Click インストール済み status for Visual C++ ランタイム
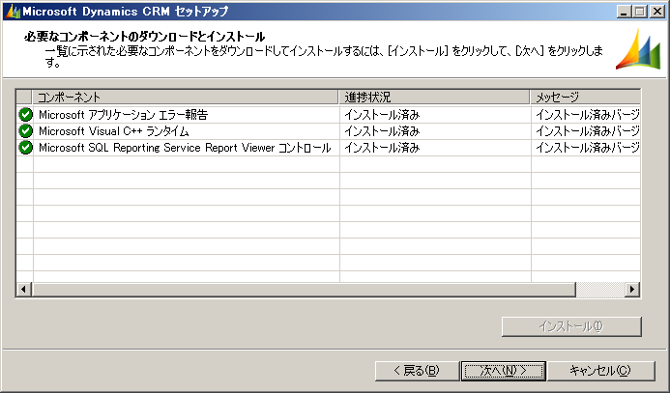Screen dimensions: 670x393 [x=382, y=130]
